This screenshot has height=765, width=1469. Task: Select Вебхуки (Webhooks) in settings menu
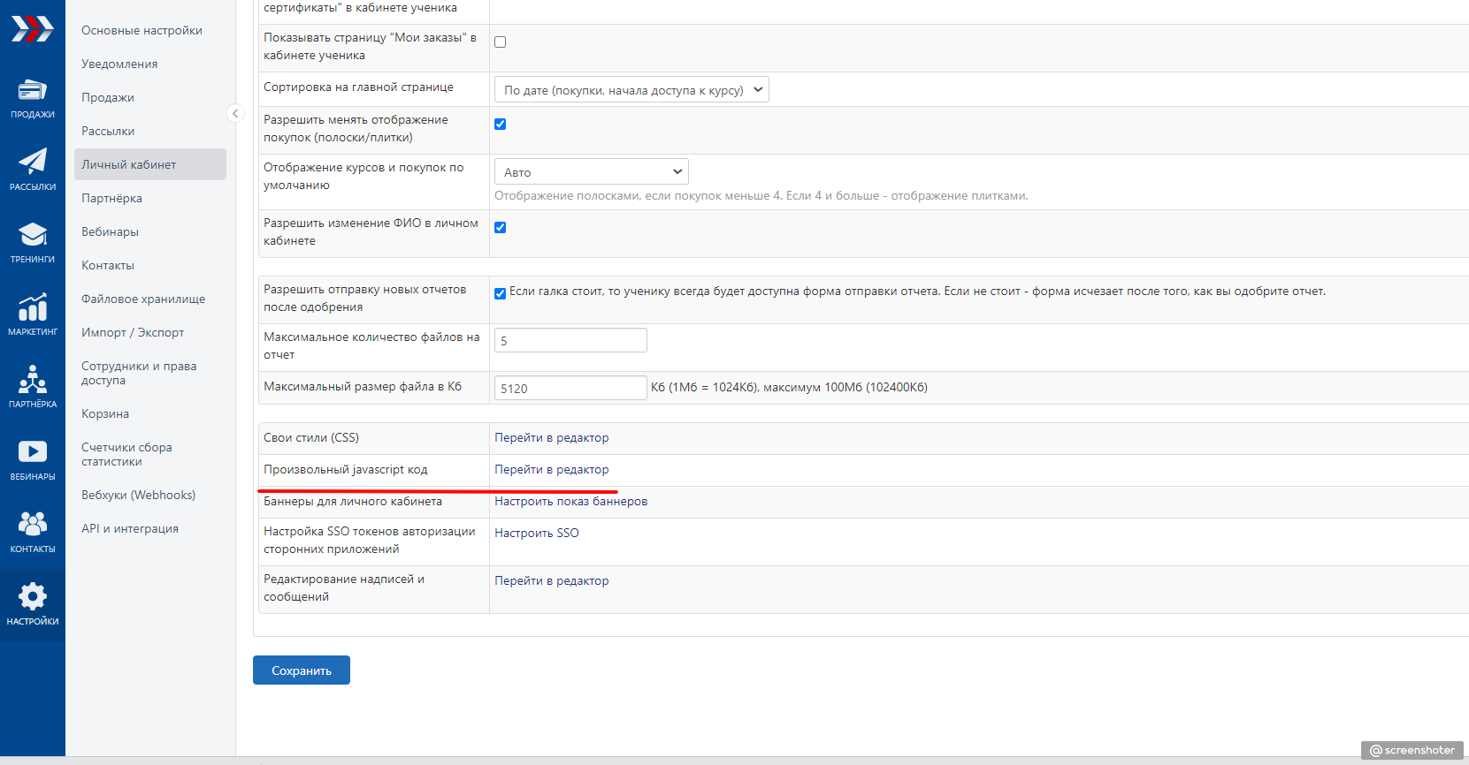point(138,496)
